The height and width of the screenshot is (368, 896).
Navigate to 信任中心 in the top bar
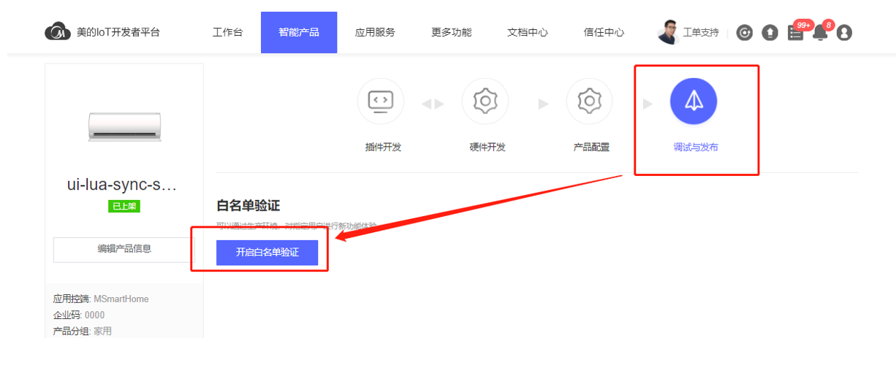coord(604,32)
